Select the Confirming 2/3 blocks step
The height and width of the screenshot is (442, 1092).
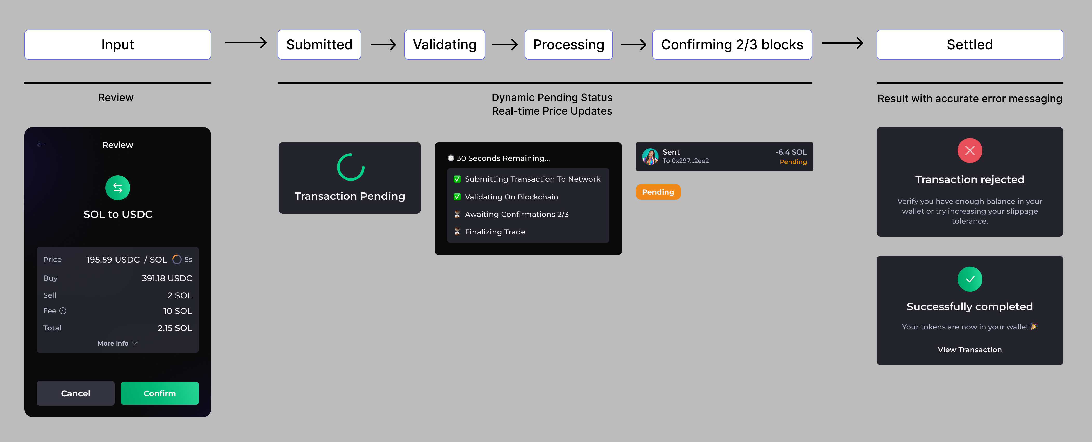click(x=732, y=45)
